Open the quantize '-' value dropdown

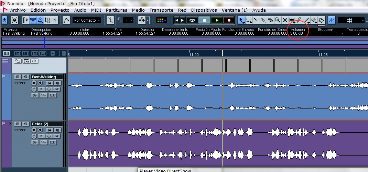point(129,20)
